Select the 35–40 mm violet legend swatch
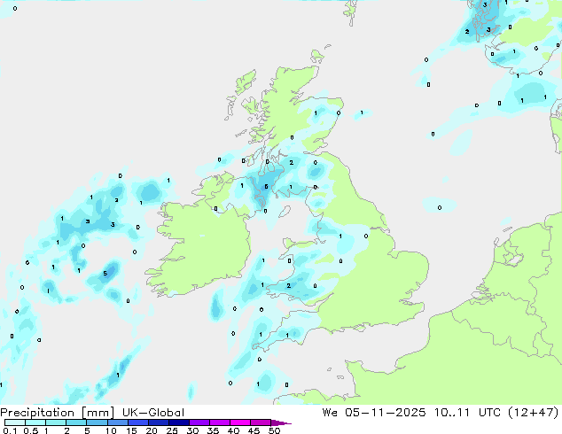Image resolution: width=562 pixels, height=434 pixels. tap(219, 422)
